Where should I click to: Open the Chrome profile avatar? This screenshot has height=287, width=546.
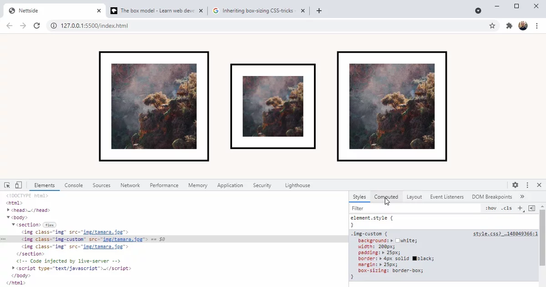pos(523,26)
